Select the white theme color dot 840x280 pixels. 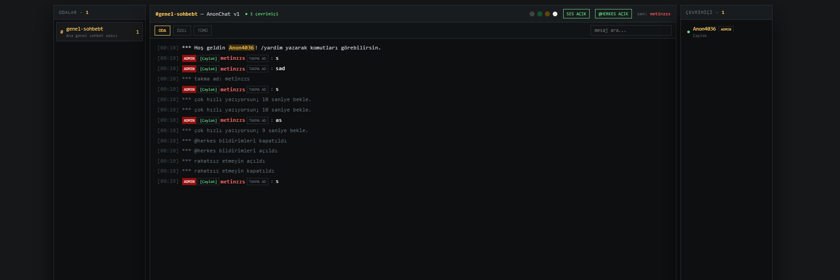555,14
